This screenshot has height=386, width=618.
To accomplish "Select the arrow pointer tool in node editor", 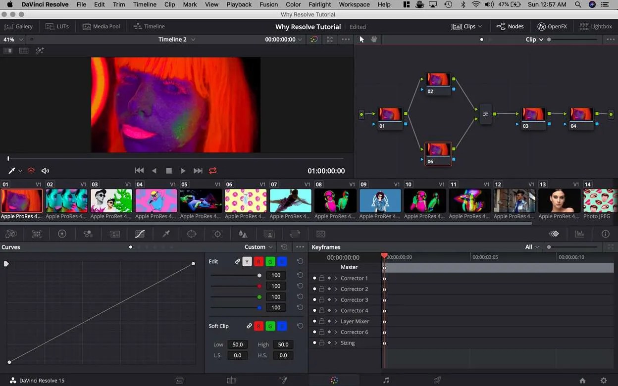I will [361, 39].
